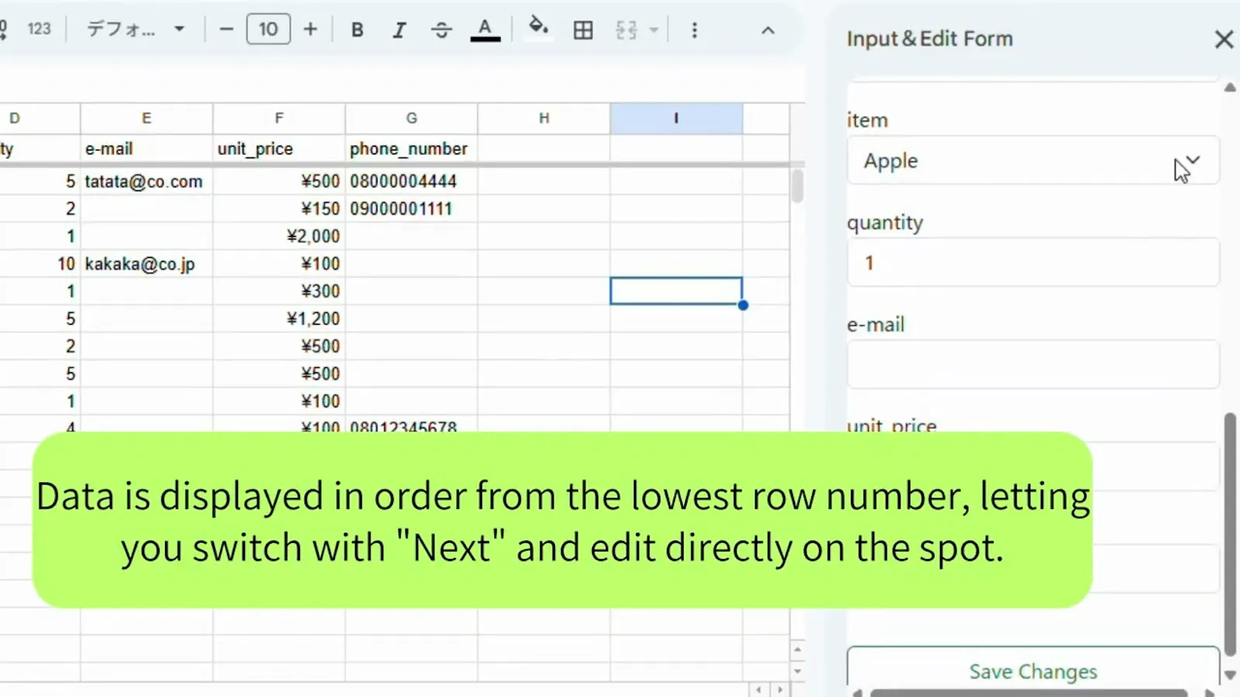Select the ¥300 price cell

pyautogui.click(x=279, y=291)
